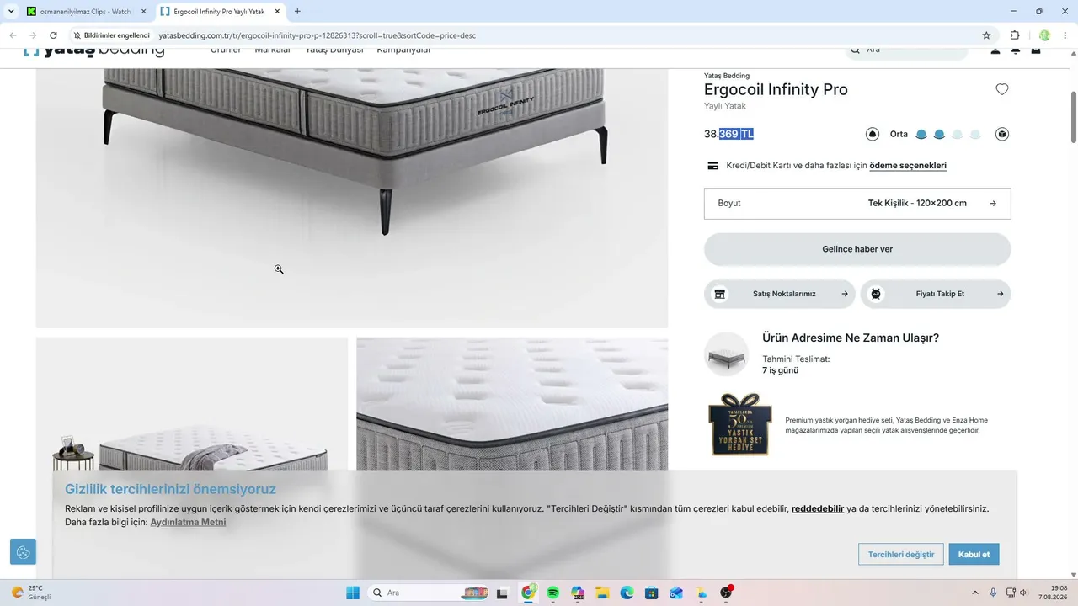Viewport: 1078px width, 606px height.
Task: Click the Gelince haber ver button
Action: click(857, 249)
